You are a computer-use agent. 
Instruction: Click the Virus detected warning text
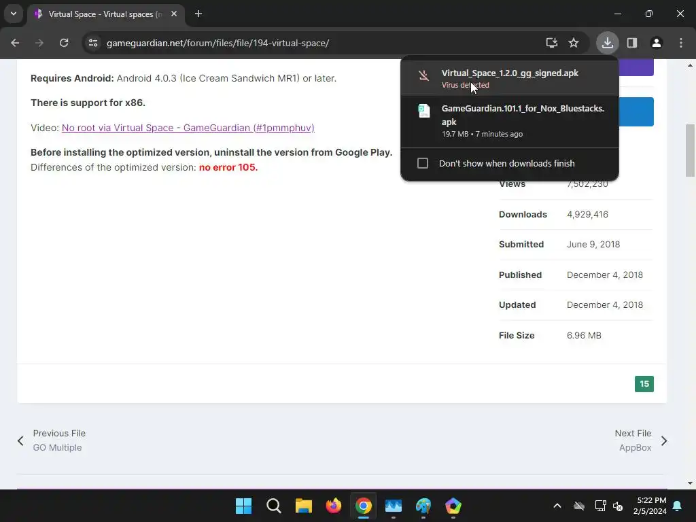coord(465,85)
